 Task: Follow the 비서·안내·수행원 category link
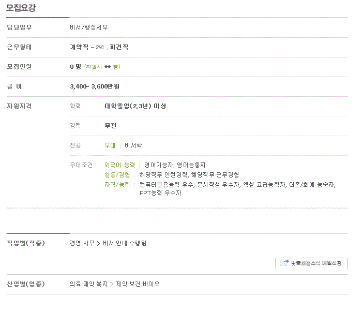click(x=125, y=243)
